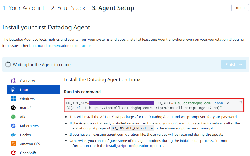
Task: Click the Docker whale icon
Action: [x=13, y=135]
